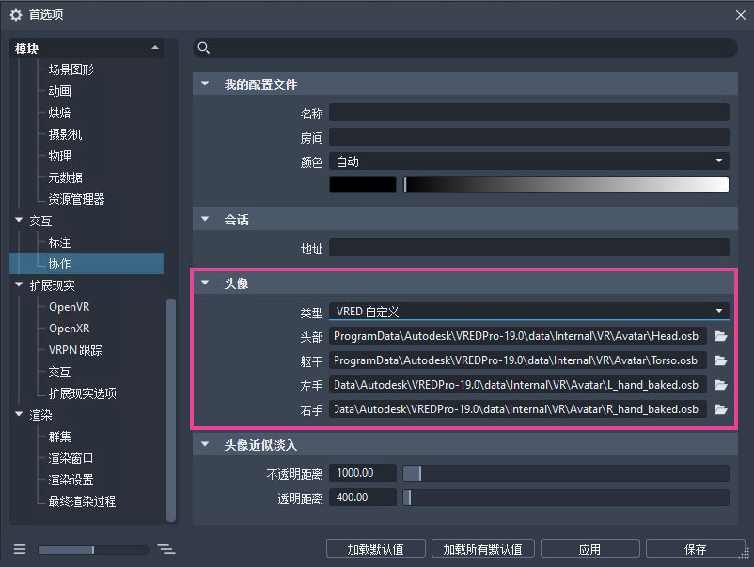Click the 应用 button

pyautogui.click(x=590, y=549)
